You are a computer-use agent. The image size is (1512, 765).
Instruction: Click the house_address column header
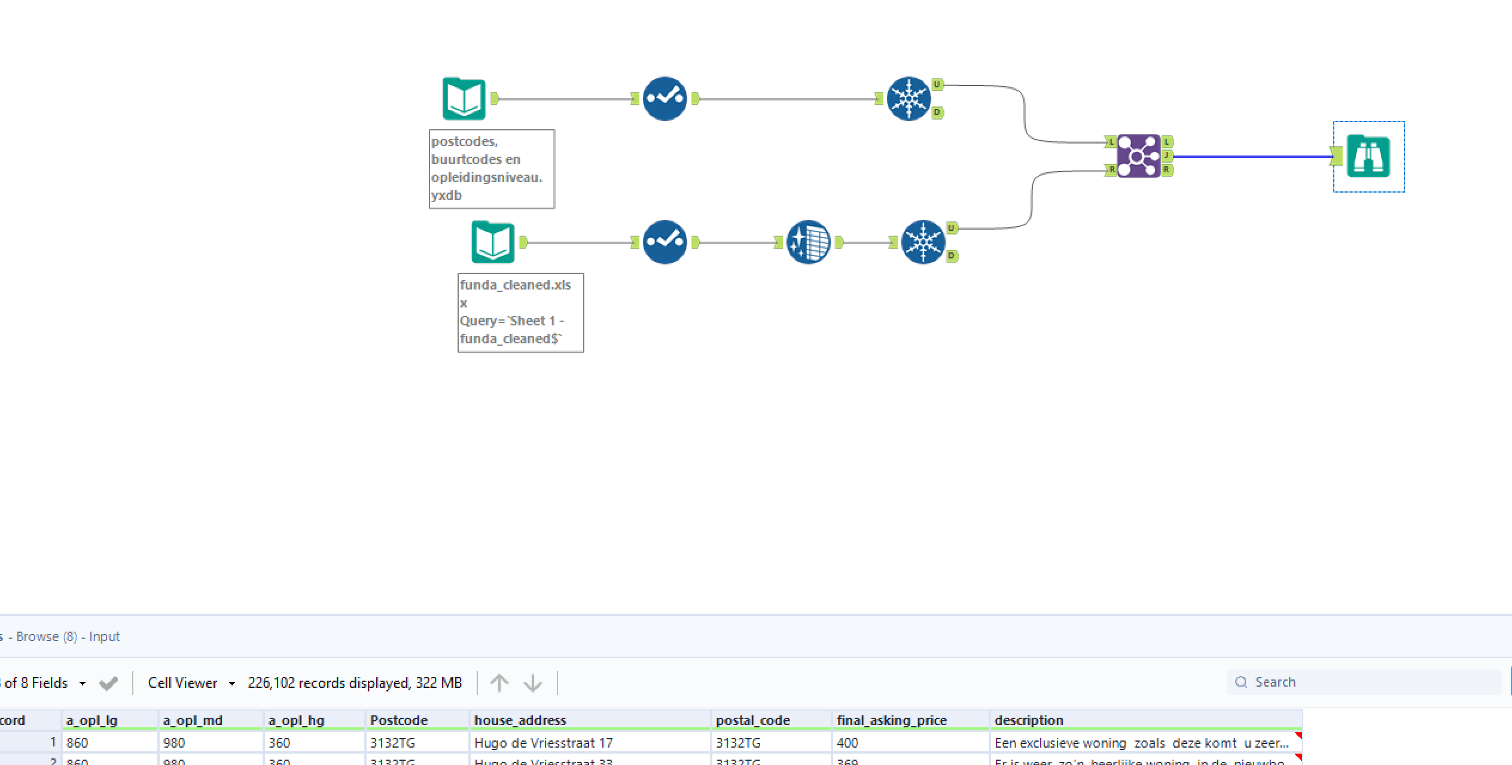pos(520,720)
